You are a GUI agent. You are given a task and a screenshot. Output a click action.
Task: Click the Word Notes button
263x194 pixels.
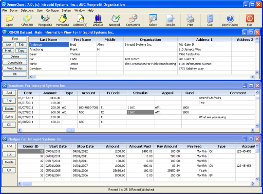[15, 68]
